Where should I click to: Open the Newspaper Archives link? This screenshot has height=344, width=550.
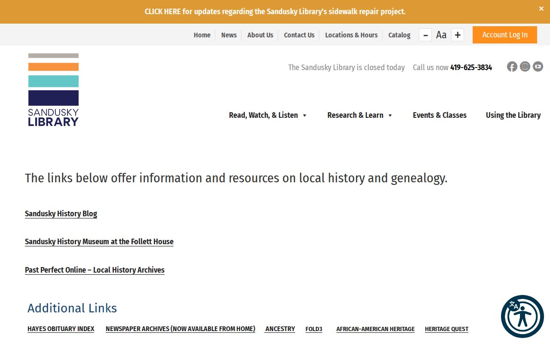click(180, 329)
